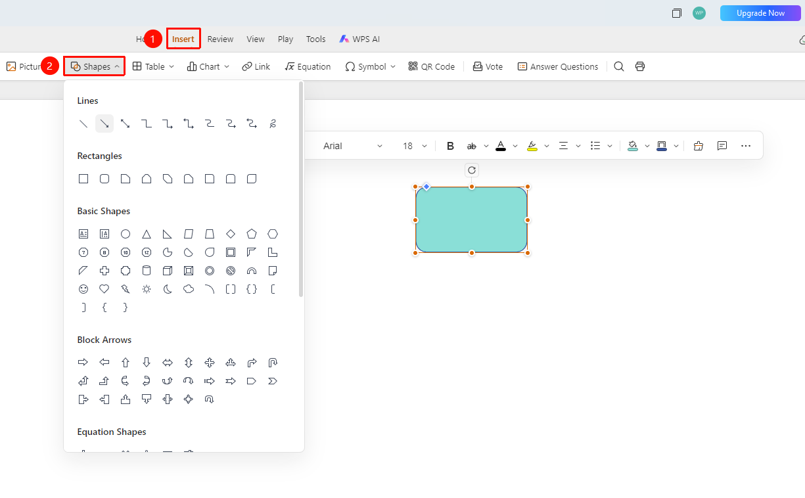This screenshot has height=498, width=805.
Task: Select the moon shape
Action: [168, 289]
